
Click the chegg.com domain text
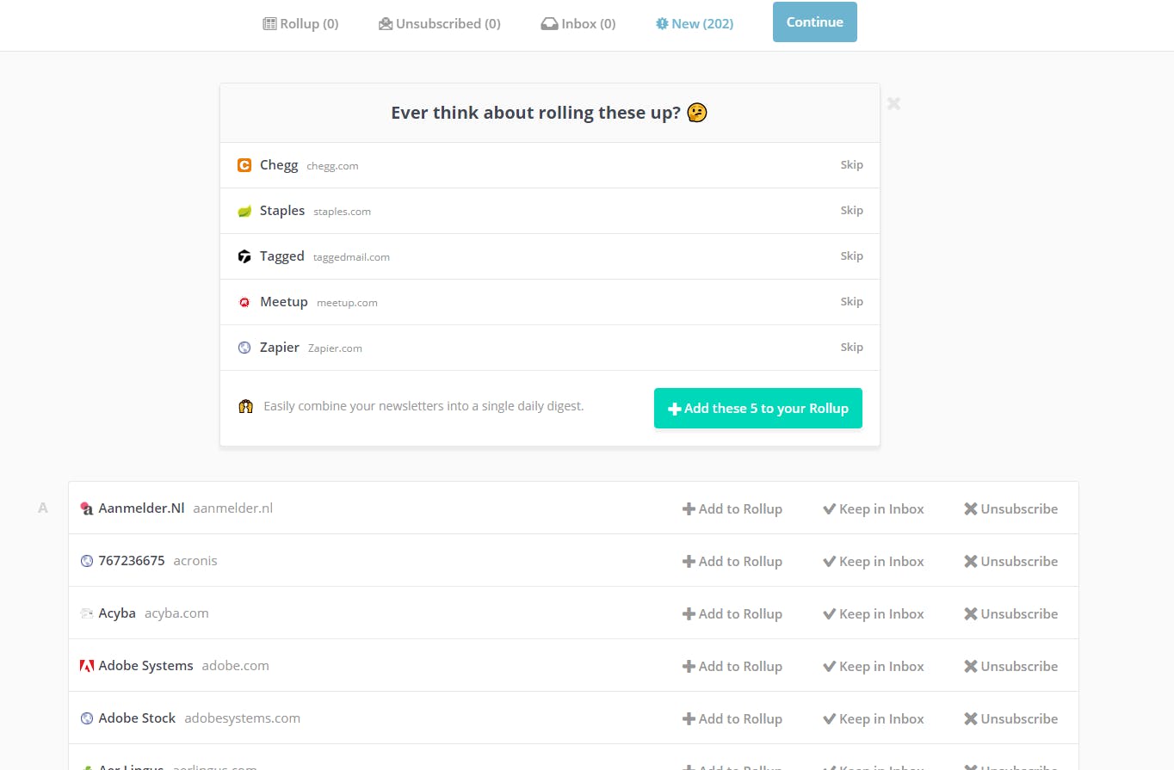[x=332, y=166]
